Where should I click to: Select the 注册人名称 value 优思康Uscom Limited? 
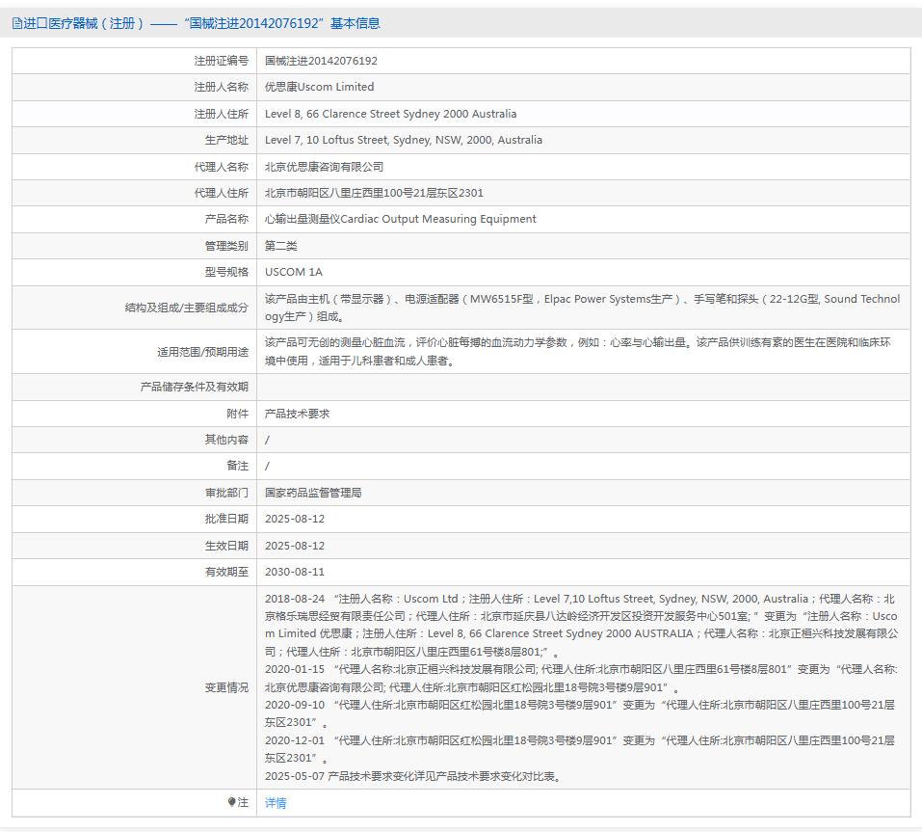(323, 87)
